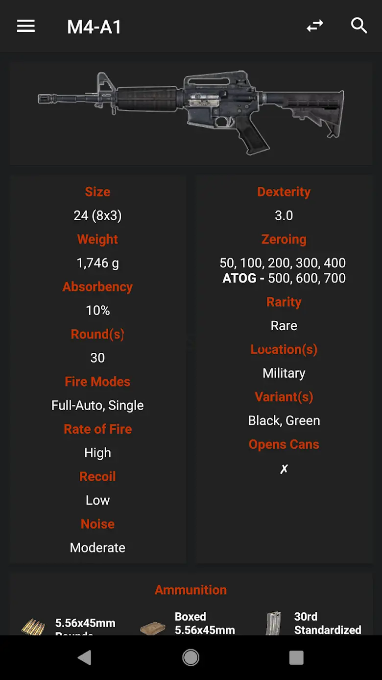Viewport: 382px width, 680px height.
Task: Tap the M4-A1 title in the header
Action: click(94, 27)
